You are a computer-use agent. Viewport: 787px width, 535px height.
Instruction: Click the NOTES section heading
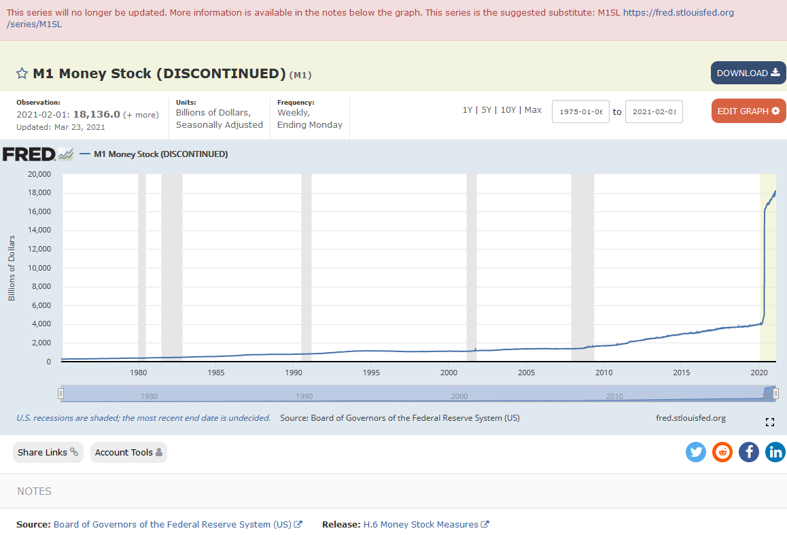coord(34,491)
